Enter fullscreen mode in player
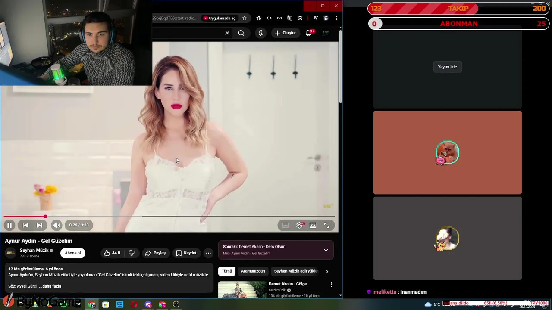 coord(327,225)
